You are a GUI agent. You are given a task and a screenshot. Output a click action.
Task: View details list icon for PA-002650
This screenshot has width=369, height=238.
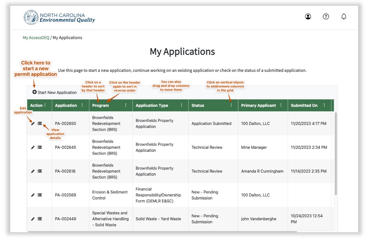40,124
